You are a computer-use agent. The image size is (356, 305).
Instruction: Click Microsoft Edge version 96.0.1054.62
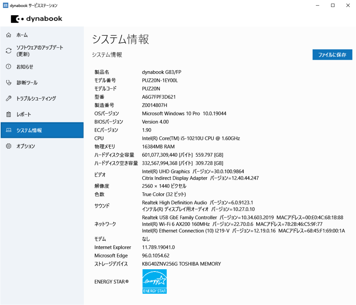point(155,256)
